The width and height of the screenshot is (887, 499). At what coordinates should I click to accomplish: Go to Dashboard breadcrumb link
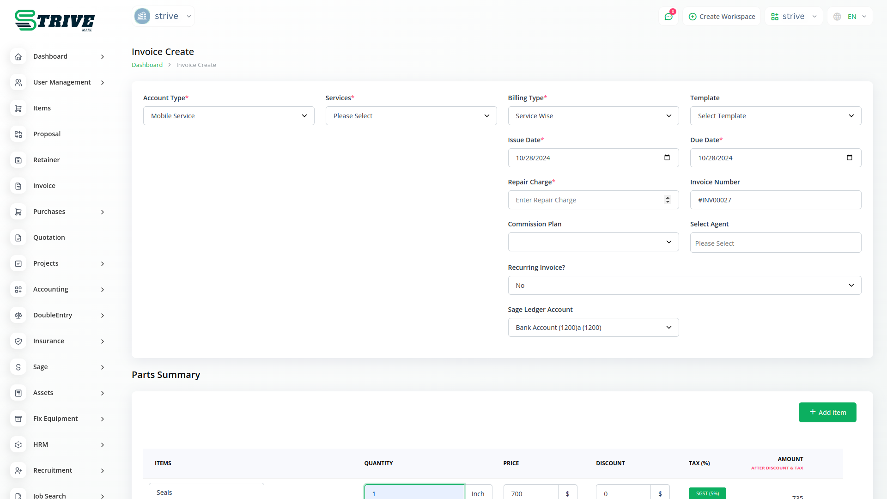coord(147,65)
